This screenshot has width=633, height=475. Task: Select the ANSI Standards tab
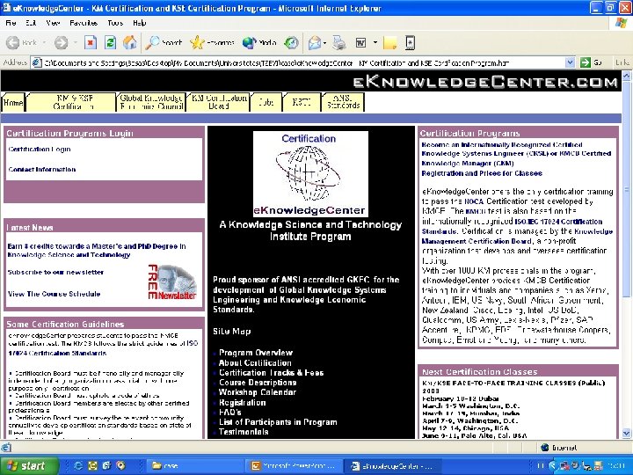pyautogui.click(x=343, y=102)
